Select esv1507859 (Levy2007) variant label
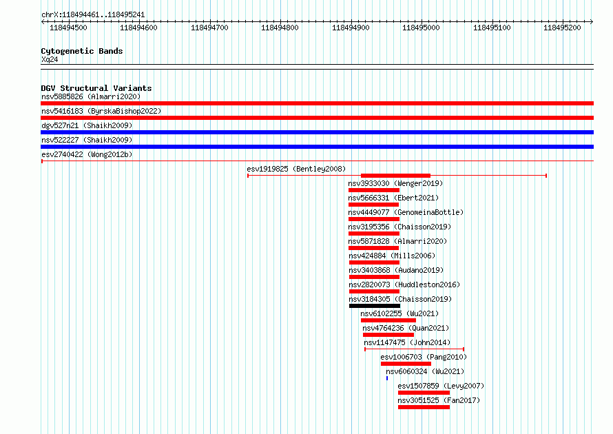613x434 pixels. click(441, 386)
